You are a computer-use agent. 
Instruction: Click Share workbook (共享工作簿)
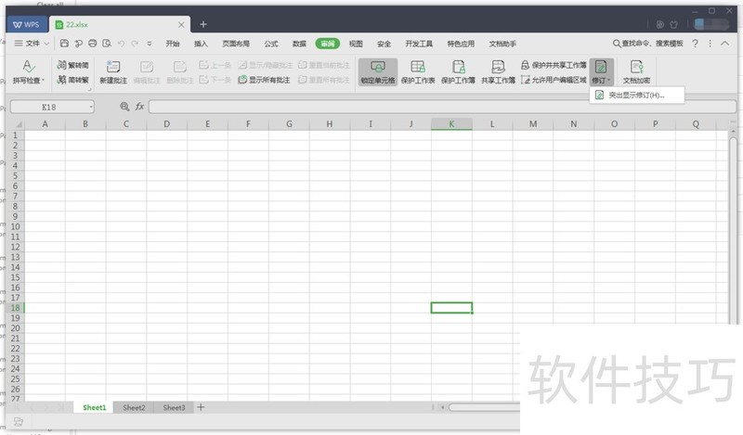[x=498, y=72]
